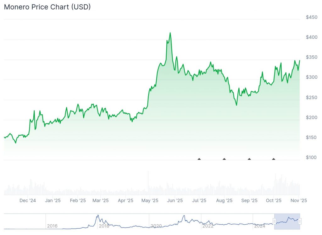Click the Monero Price Chart (USD) title

point(47,7)
